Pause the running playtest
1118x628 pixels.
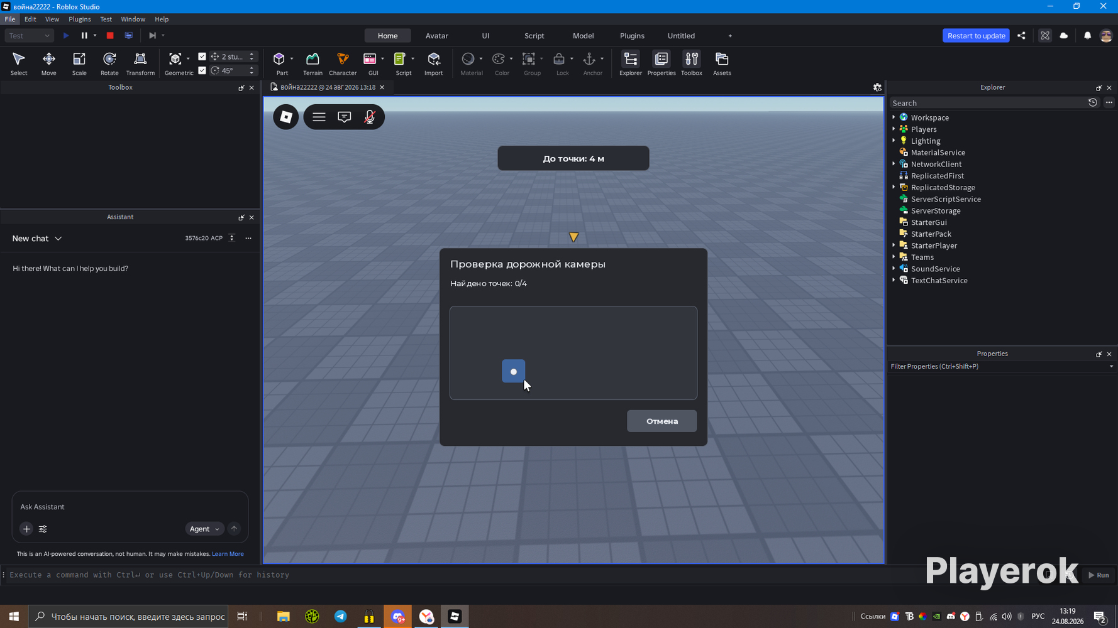[x=84, y=36]
